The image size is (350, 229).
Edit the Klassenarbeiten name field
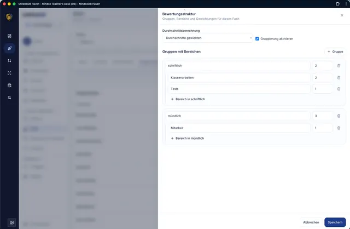click(x=239, y=78)
